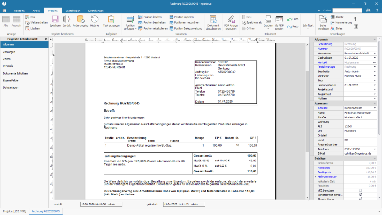Image resolution: width=382 pixels, height=215 pixels.
Task: Toggle the VK2 benutzen checkbox
Action: tap(361, 190)
